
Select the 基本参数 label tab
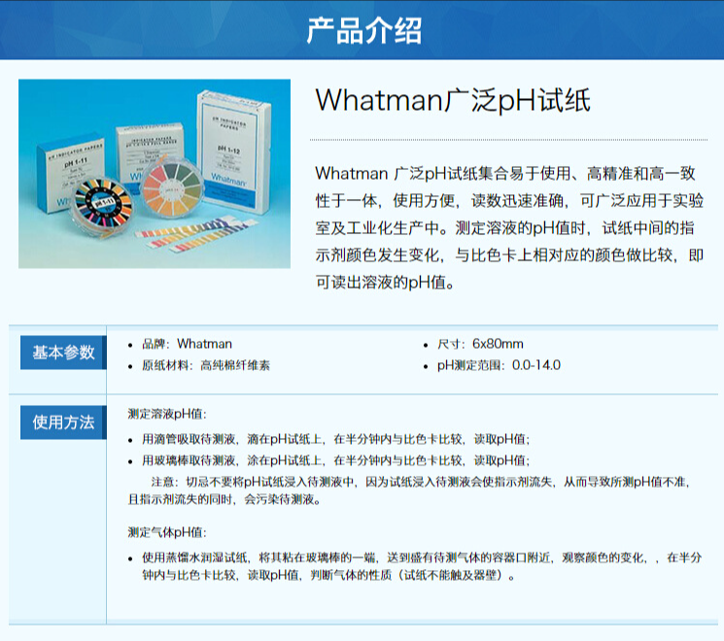point(63,353)
